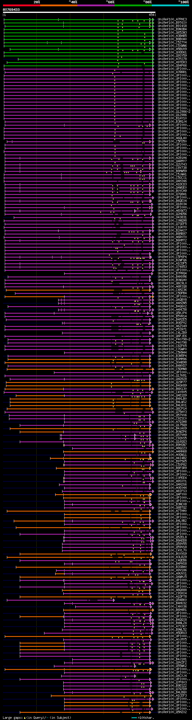Select hit label UniRef100_C5XWN6
Viewport: 192px width, 720px height.
tap(172, 46)
